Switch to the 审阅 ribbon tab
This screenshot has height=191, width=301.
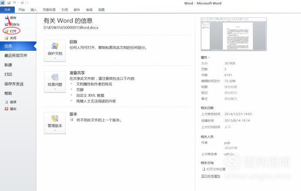89,10
